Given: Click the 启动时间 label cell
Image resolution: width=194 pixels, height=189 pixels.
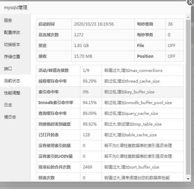Looking at the screenshot, I should click(x=54, y=24).
